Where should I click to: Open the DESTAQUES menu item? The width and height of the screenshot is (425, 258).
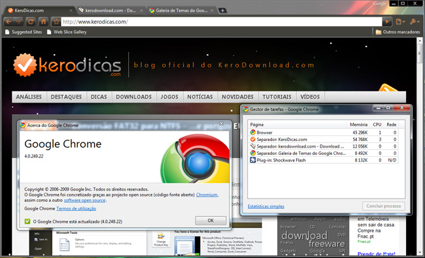67,97
